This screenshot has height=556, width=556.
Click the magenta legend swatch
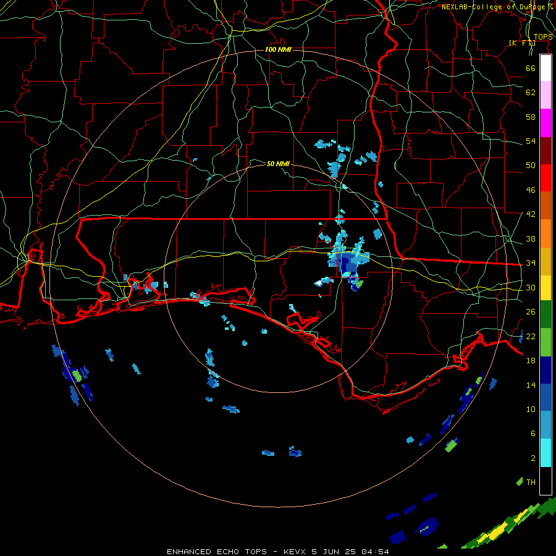click(545, 123)
